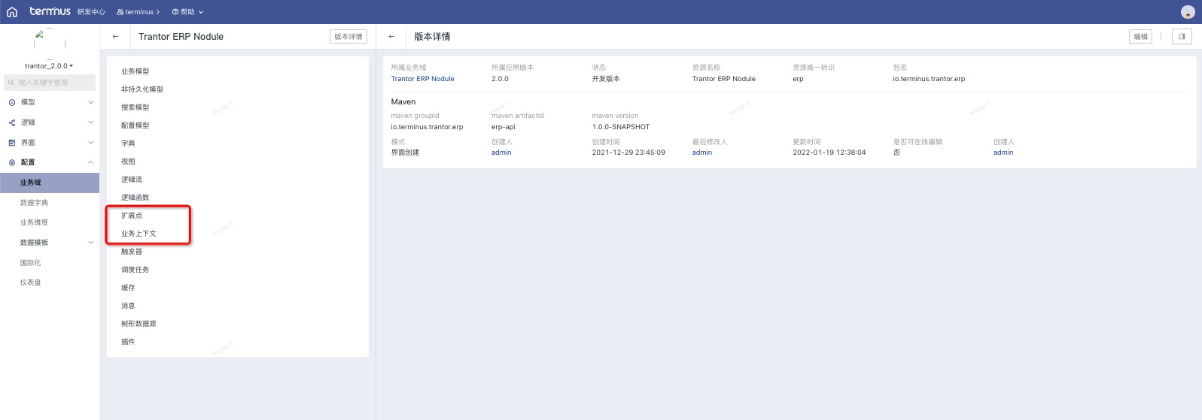
Task: Select 搜索模型 in the list
Action: tap(135, 107)
